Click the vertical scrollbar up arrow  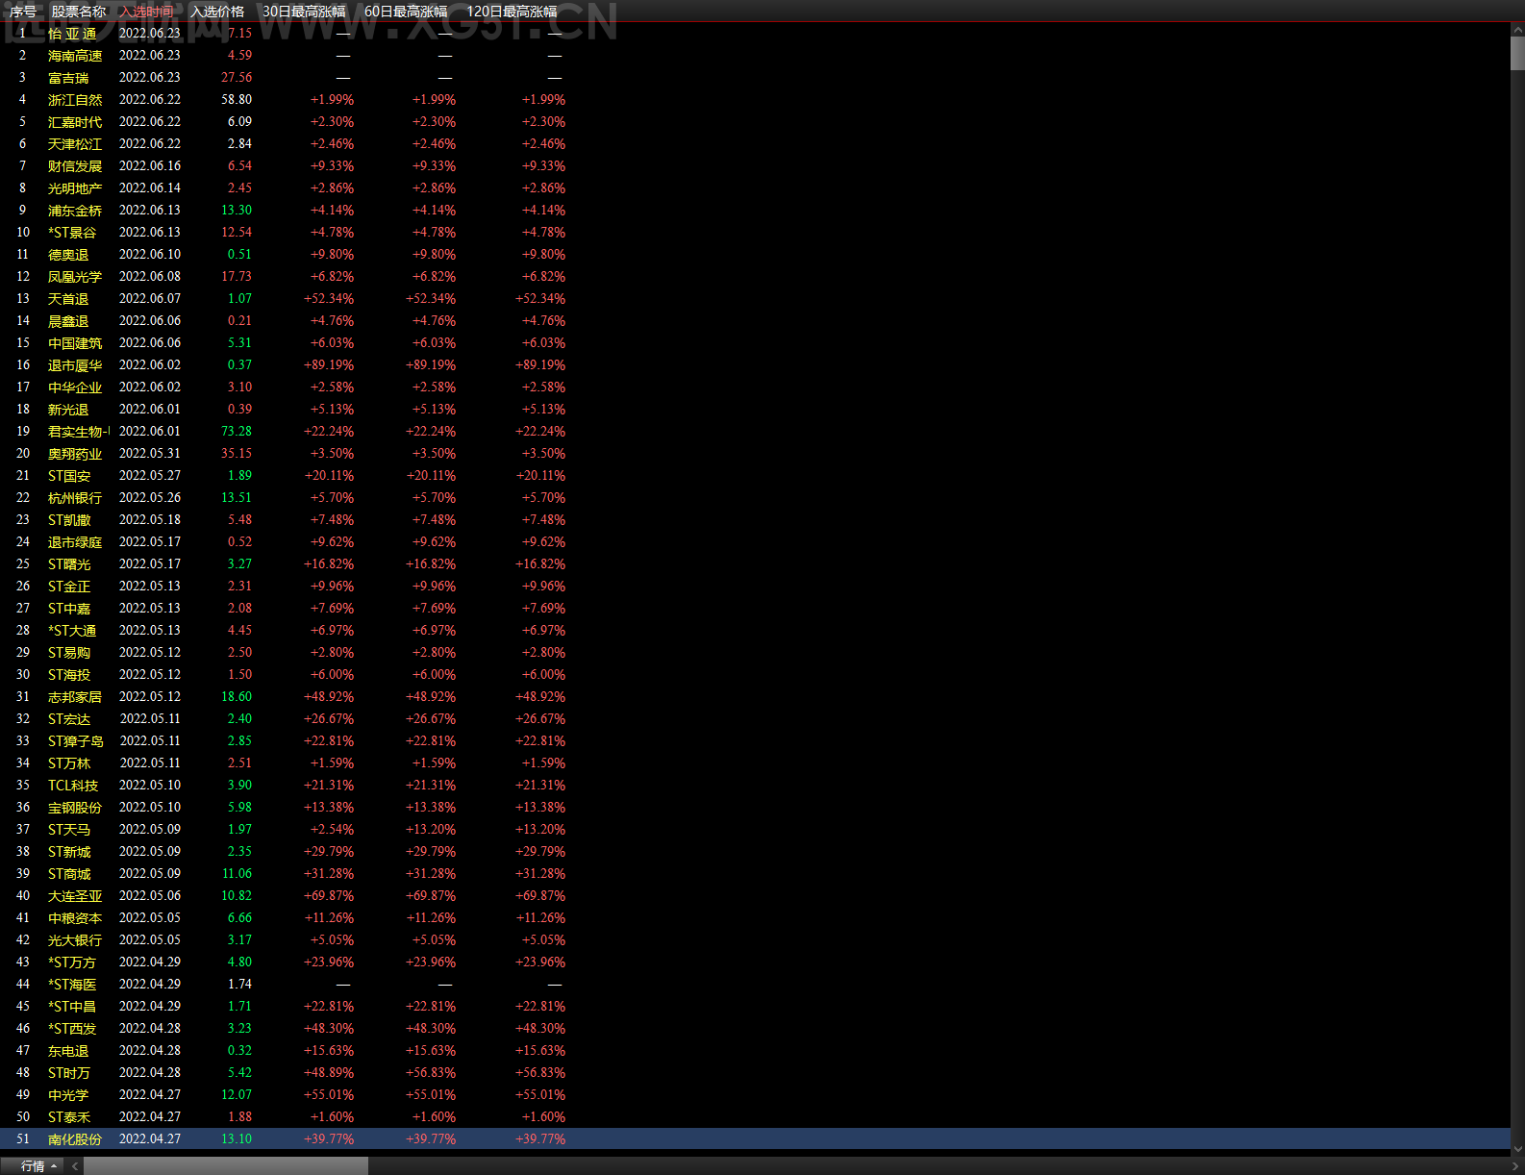[1517, 31]
